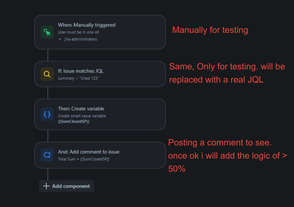This screenshot has height=207, width=294.
Task: Click the red 'Manually for testing' annotation
Action: pyautogui.click(x=210, y=30)
